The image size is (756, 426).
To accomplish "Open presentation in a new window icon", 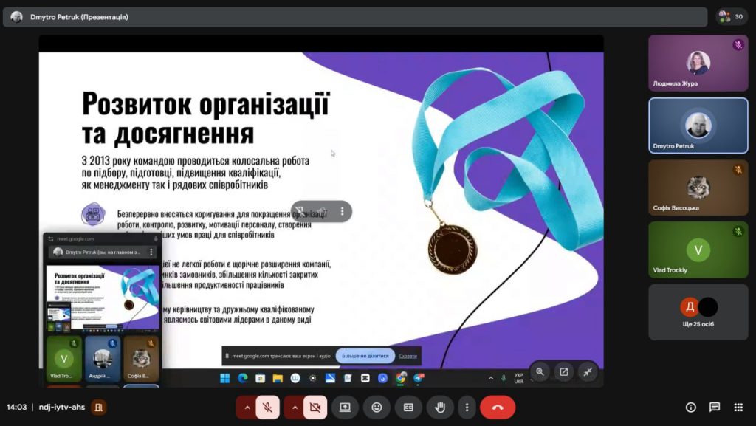I will click(564, 371).
